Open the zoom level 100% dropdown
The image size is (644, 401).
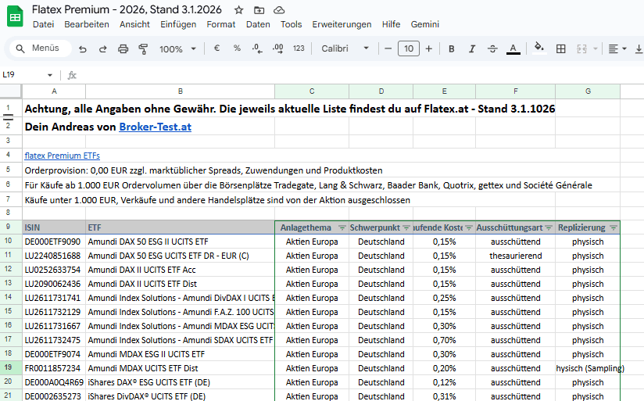177,48
